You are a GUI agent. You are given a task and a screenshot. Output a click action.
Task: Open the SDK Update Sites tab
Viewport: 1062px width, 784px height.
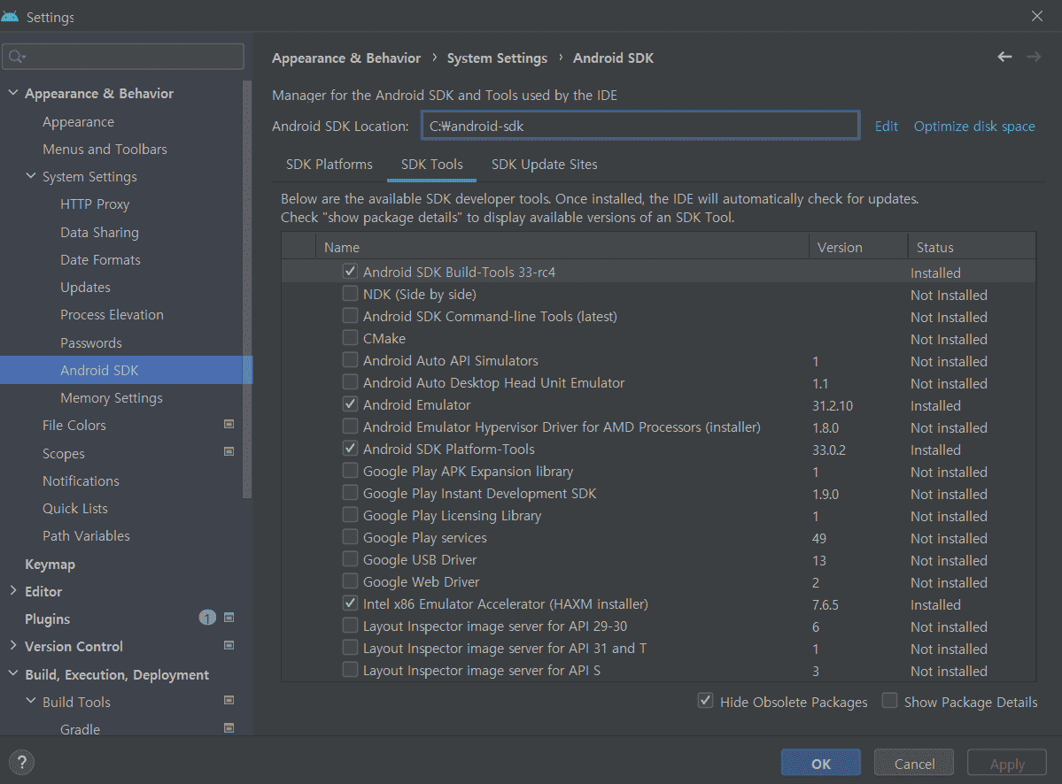pos(544,165)
